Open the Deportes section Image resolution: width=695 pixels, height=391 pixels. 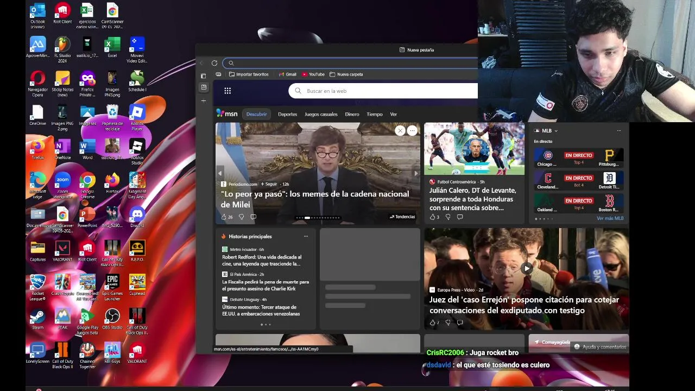pyautogui.click(x=287, y=114)
